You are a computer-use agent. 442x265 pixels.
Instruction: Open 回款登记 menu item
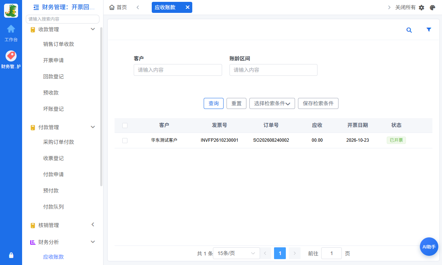pos(53,77)
